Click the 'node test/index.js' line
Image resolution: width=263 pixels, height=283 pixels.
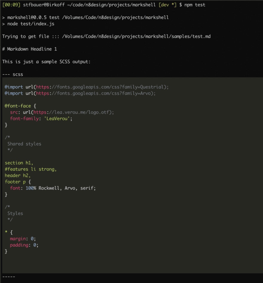point(31,24)
